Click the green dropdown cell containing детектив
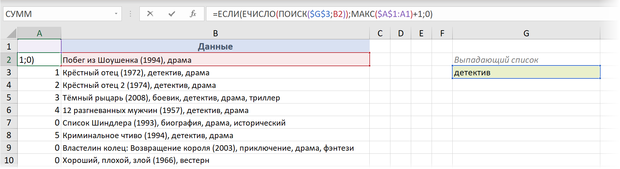Screen dimensions: 620x169 (x=526, y=72)
